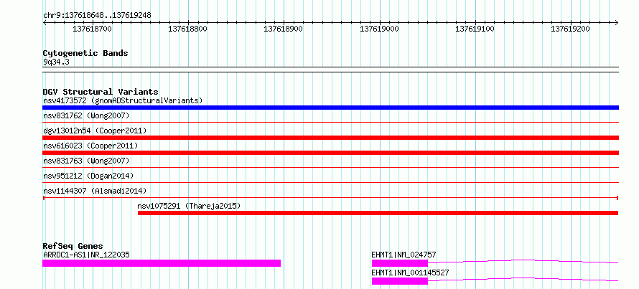Click the red nsv616023 variant bar

coord(330,153)
